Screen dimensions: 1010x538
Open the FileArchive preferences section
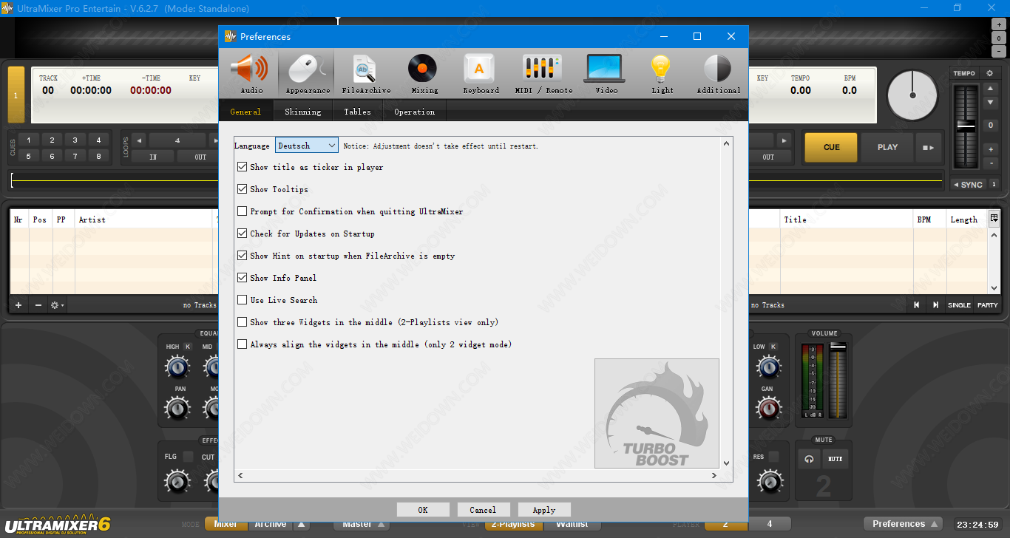[x=366, y=74]
